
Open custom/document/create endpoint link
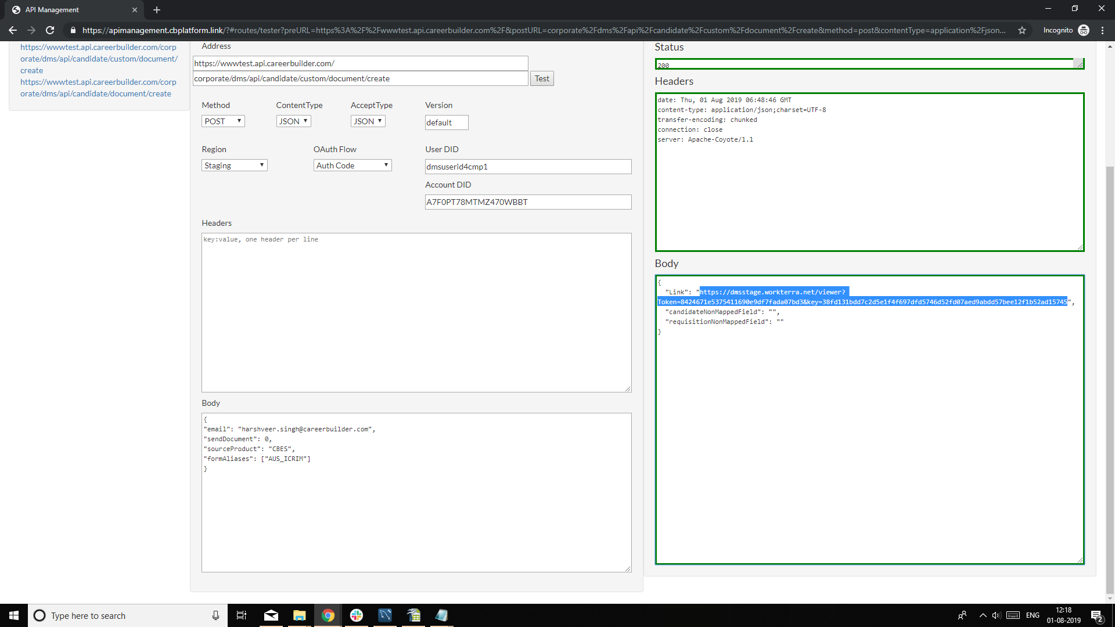tap(99, 59)
